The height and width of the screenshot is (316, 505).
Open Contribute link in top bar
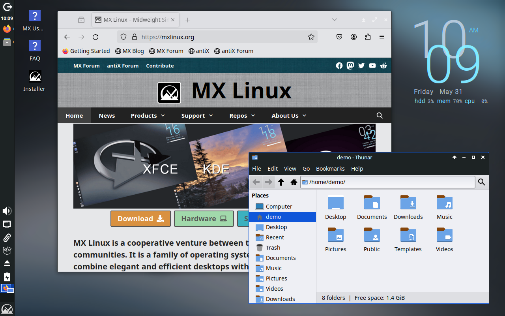pyautogui.click(x=160, y=66)
